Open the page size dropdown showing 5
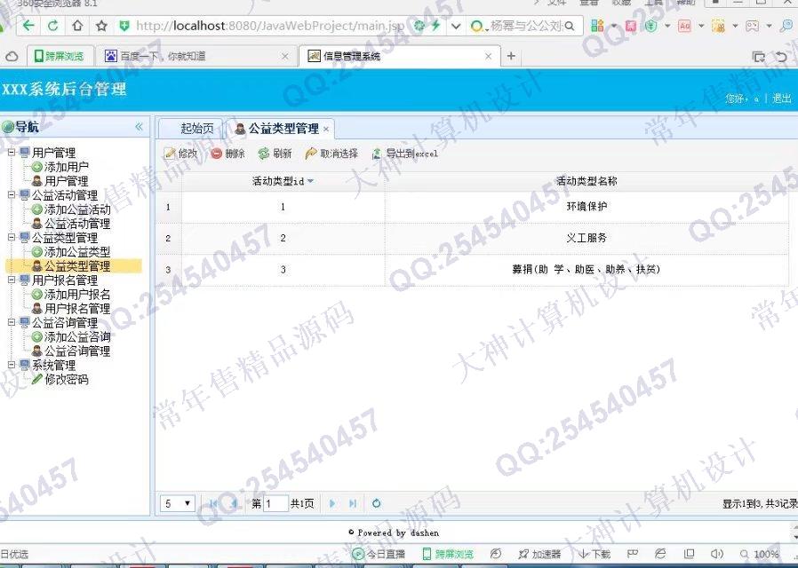The width and height of the screenshot is (798, 568). click(x=178, y=503)
